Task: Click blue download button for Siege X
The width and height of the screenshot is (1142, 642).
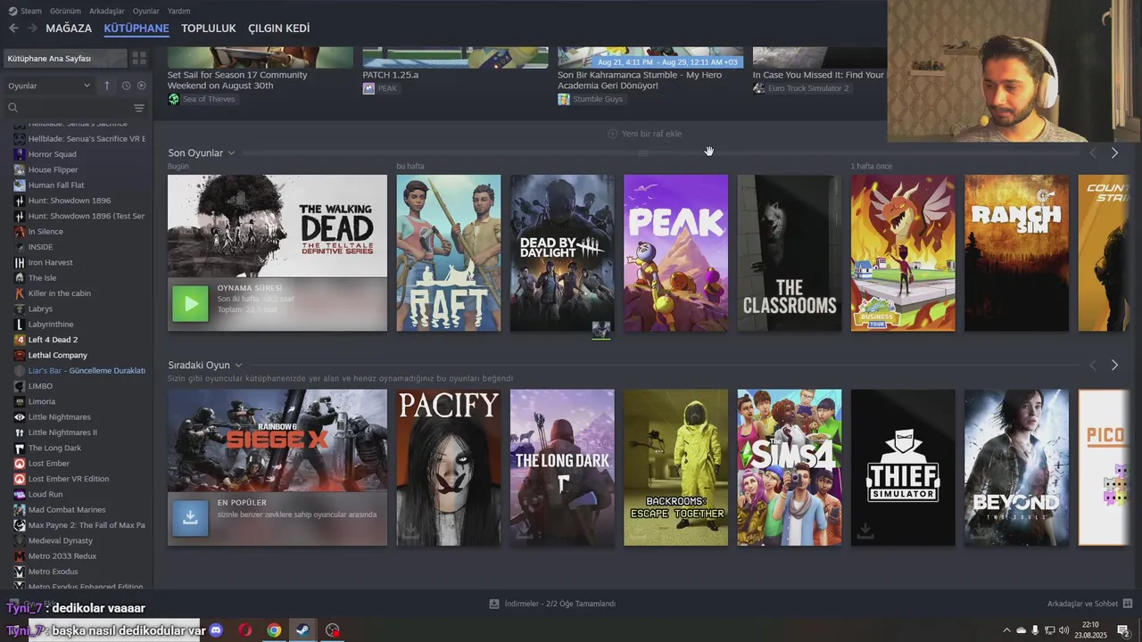Action: pos(190,517)
